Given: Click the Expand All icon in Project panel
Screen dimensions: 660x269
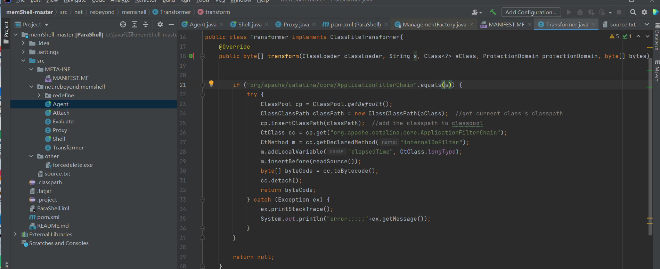Looking at the screenshot, I should point(135,24).
